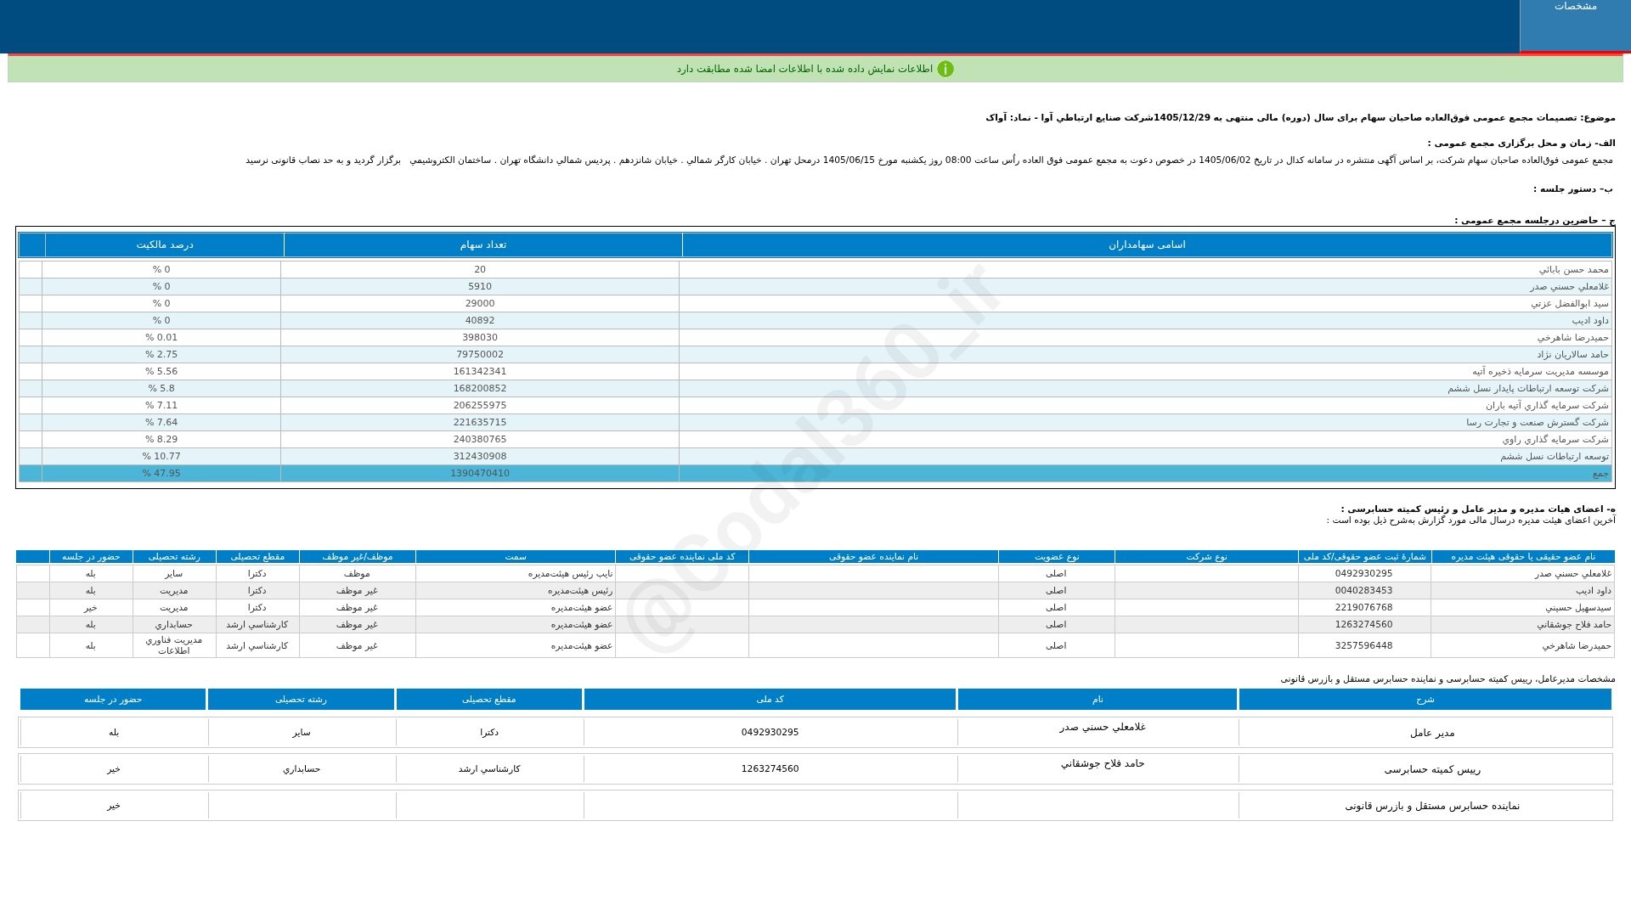Click national ID 0040283453
The height and width of the screenshot is (917, 1631).
(1363, 590)
